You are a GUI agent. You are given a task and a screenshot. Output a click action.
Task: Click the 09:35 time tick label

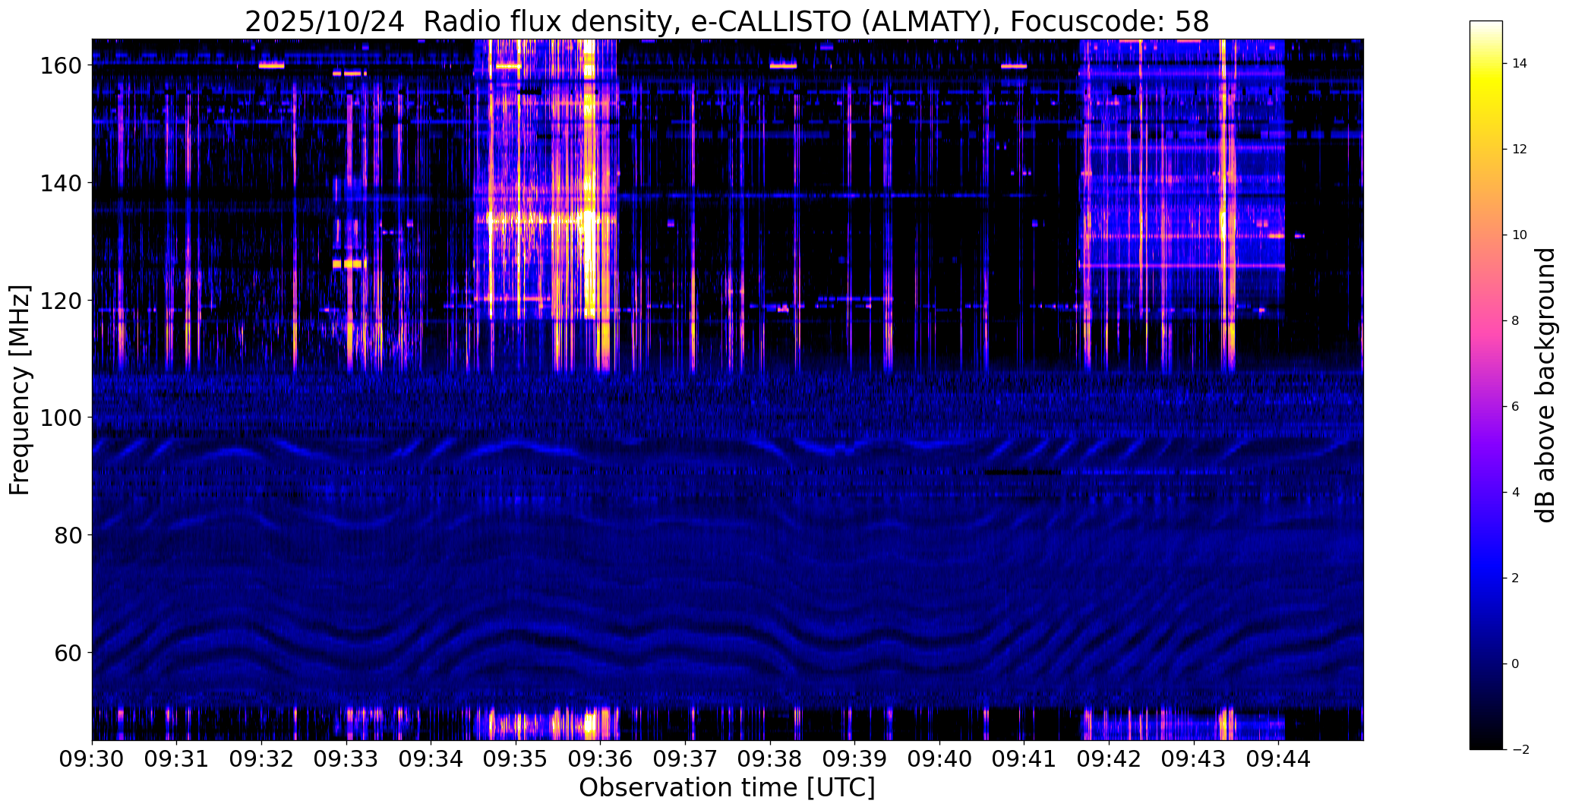click(516, 759)
